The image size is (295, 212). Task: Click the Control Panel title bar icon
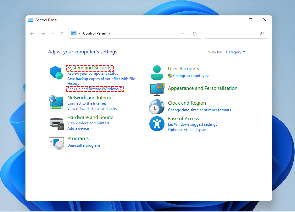(x=31, y=20)
